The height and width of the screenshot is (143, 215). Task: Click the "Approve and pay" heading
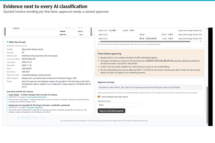point(106,82)
